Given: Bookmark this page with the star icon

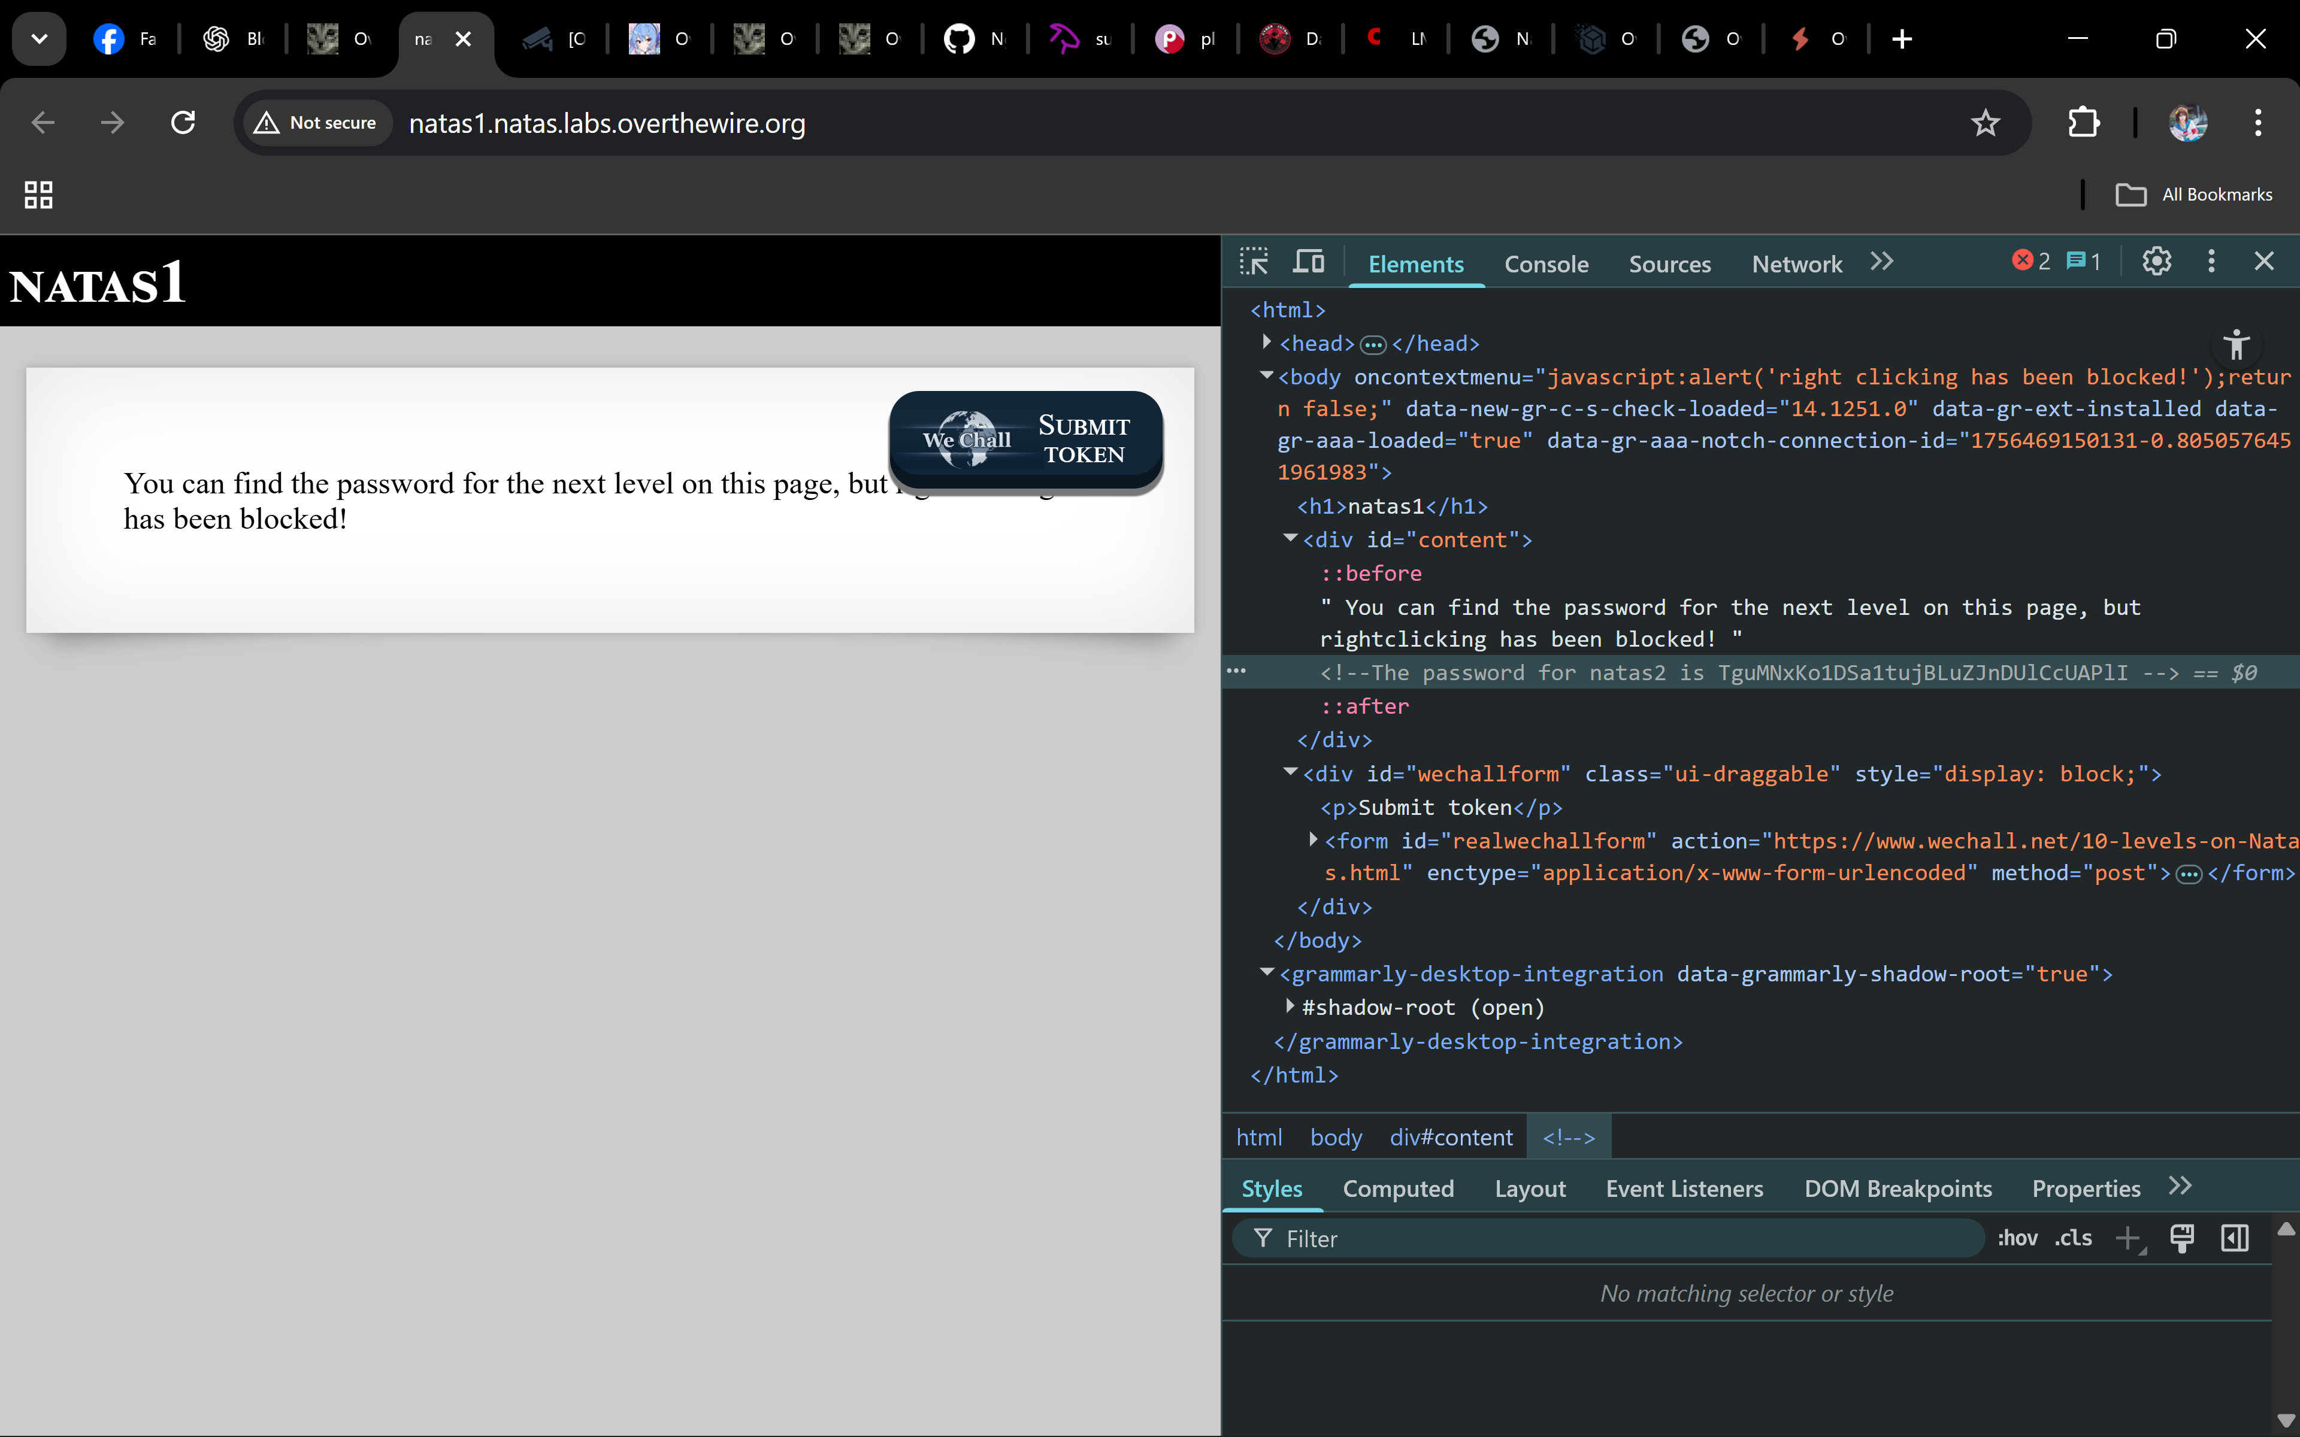Looking at the screenshot, I should (x=1986, y=123).
